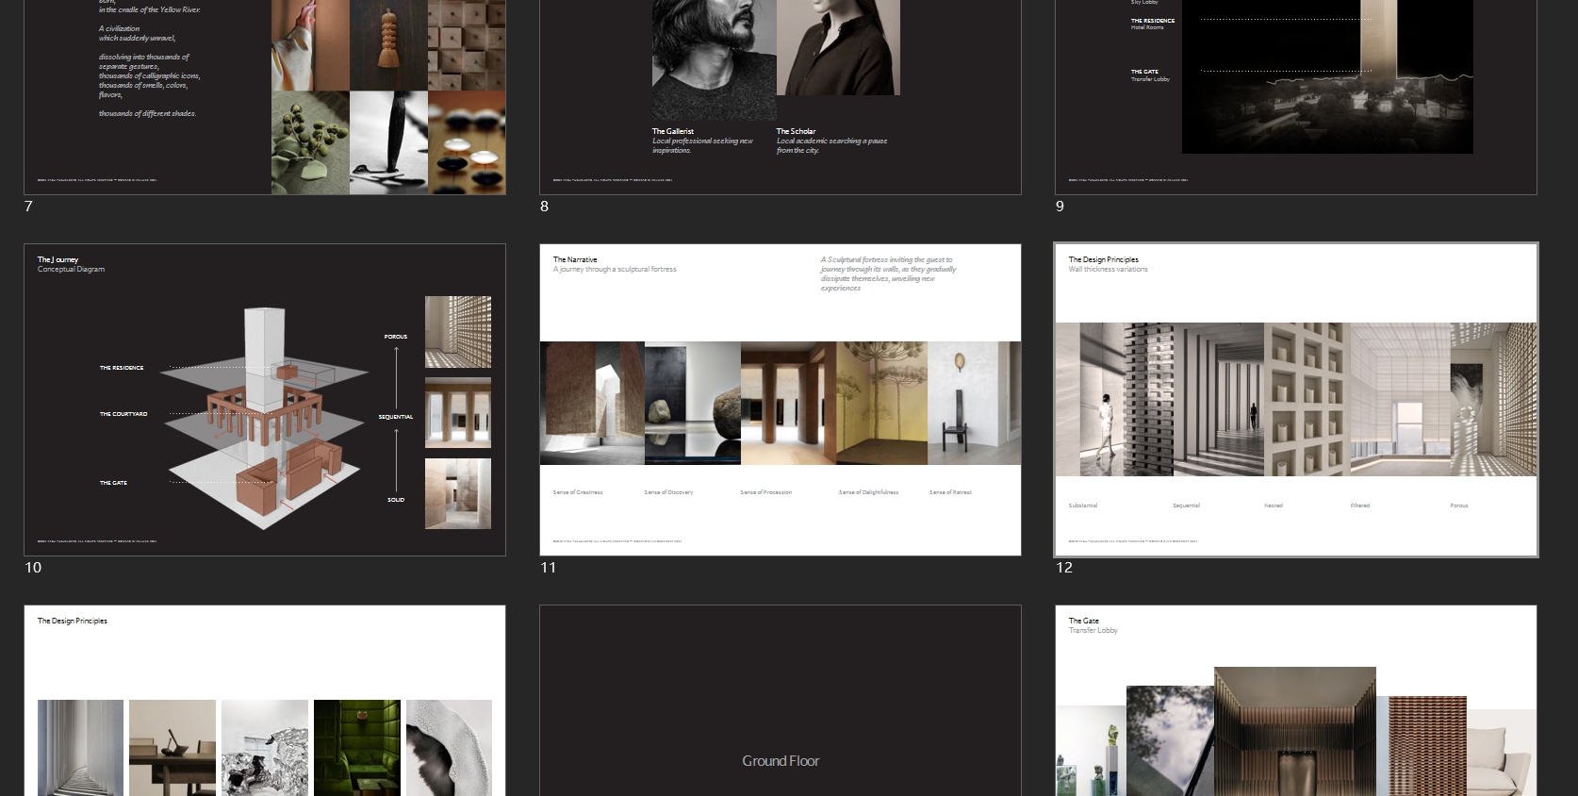Click the slide number 10 label
Screen dimensions: 1578x796
(x=33, y=568)
